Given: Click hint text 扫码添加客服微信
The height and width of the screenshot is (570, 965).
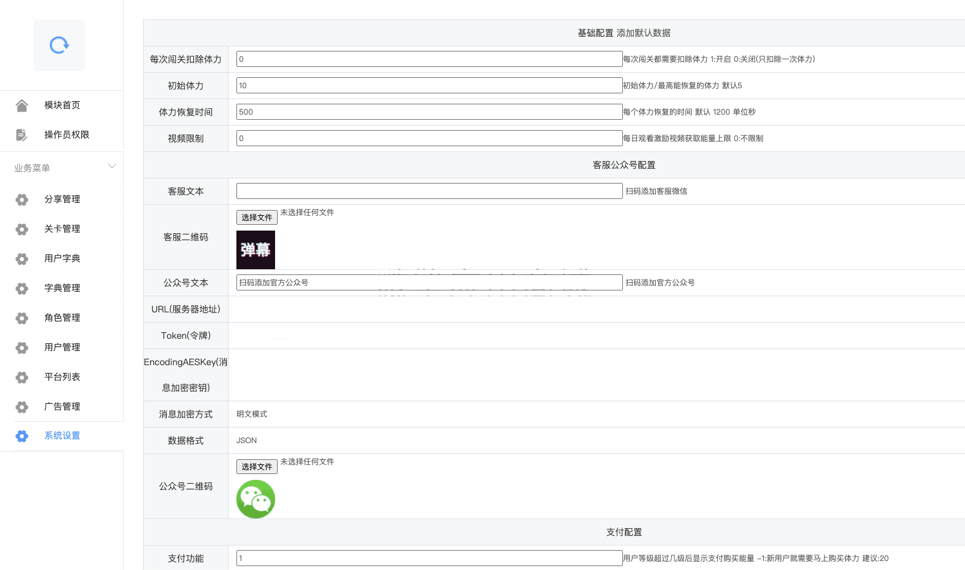Looking at the screenshot, I should pos(656,191).
